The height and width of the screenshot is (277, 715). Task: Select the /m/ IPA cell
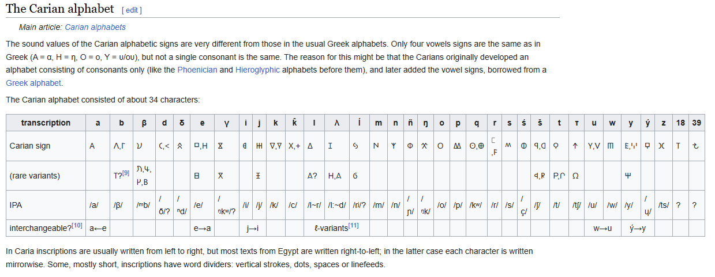(379, 205)
